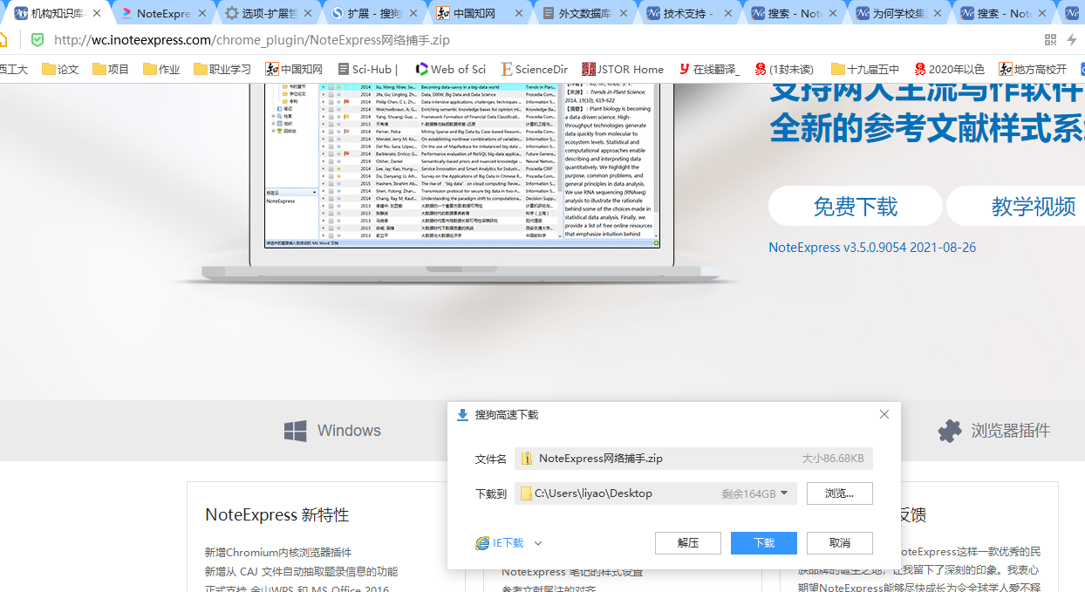This screenshot has height=592, width=1085.
Task: Open the 论文 bookmark folder
Action: (x=60, y=69)
